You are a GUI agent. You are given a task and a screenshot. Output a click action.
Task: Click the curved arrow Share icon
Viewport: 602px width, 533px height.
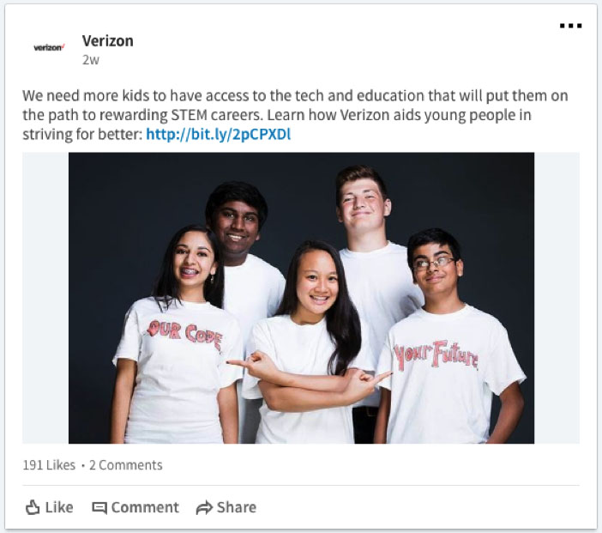(204, 507)
